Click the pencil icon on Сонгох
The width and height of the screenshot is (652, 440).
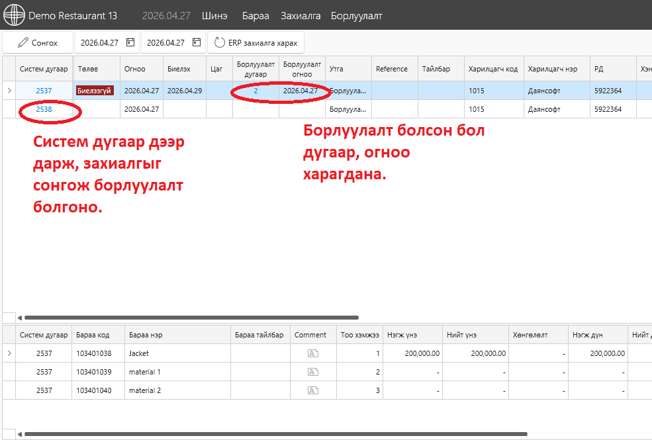tap(23, 42)
